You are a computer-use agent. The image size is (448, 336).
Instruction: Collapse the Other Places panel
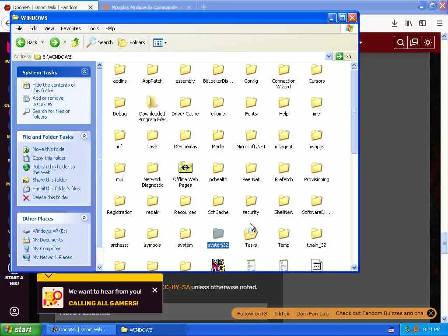click(x=84, y=218)
